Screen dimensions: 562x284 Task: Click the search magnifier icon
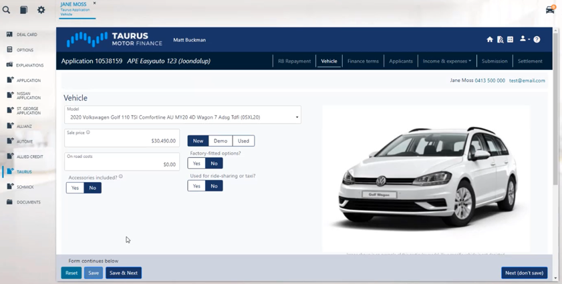(x=6, y=10)
